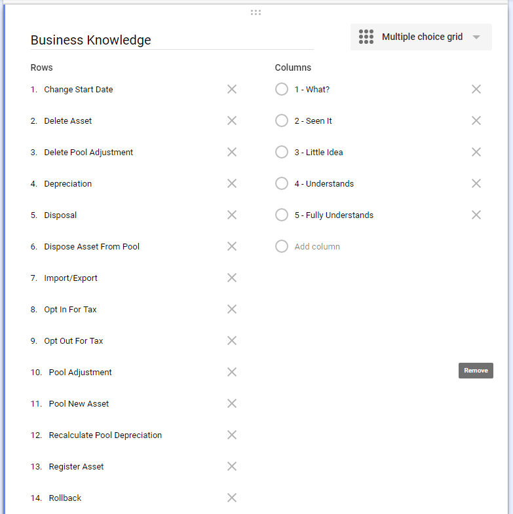The height and width of the screenshot is (514, 513).
Task: Remove the Opt In For Tax row
Action: click(232, 310)
